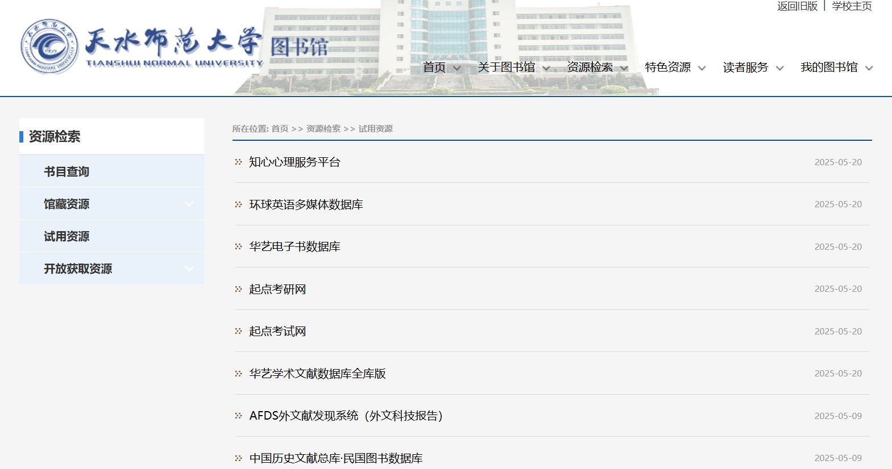The height and width of the screenshot is (469, 892).
Task: Click the bullet icon beside 环球英语多媒体数据库
Action: pyautogui.click(x=239, y=204)
